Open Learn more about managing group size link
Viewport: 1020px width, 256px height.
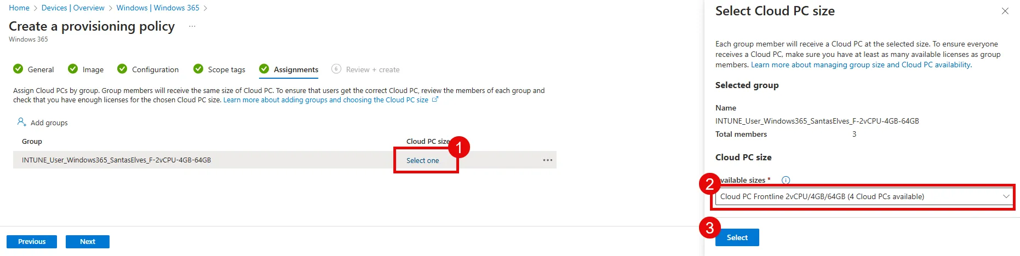861,65
